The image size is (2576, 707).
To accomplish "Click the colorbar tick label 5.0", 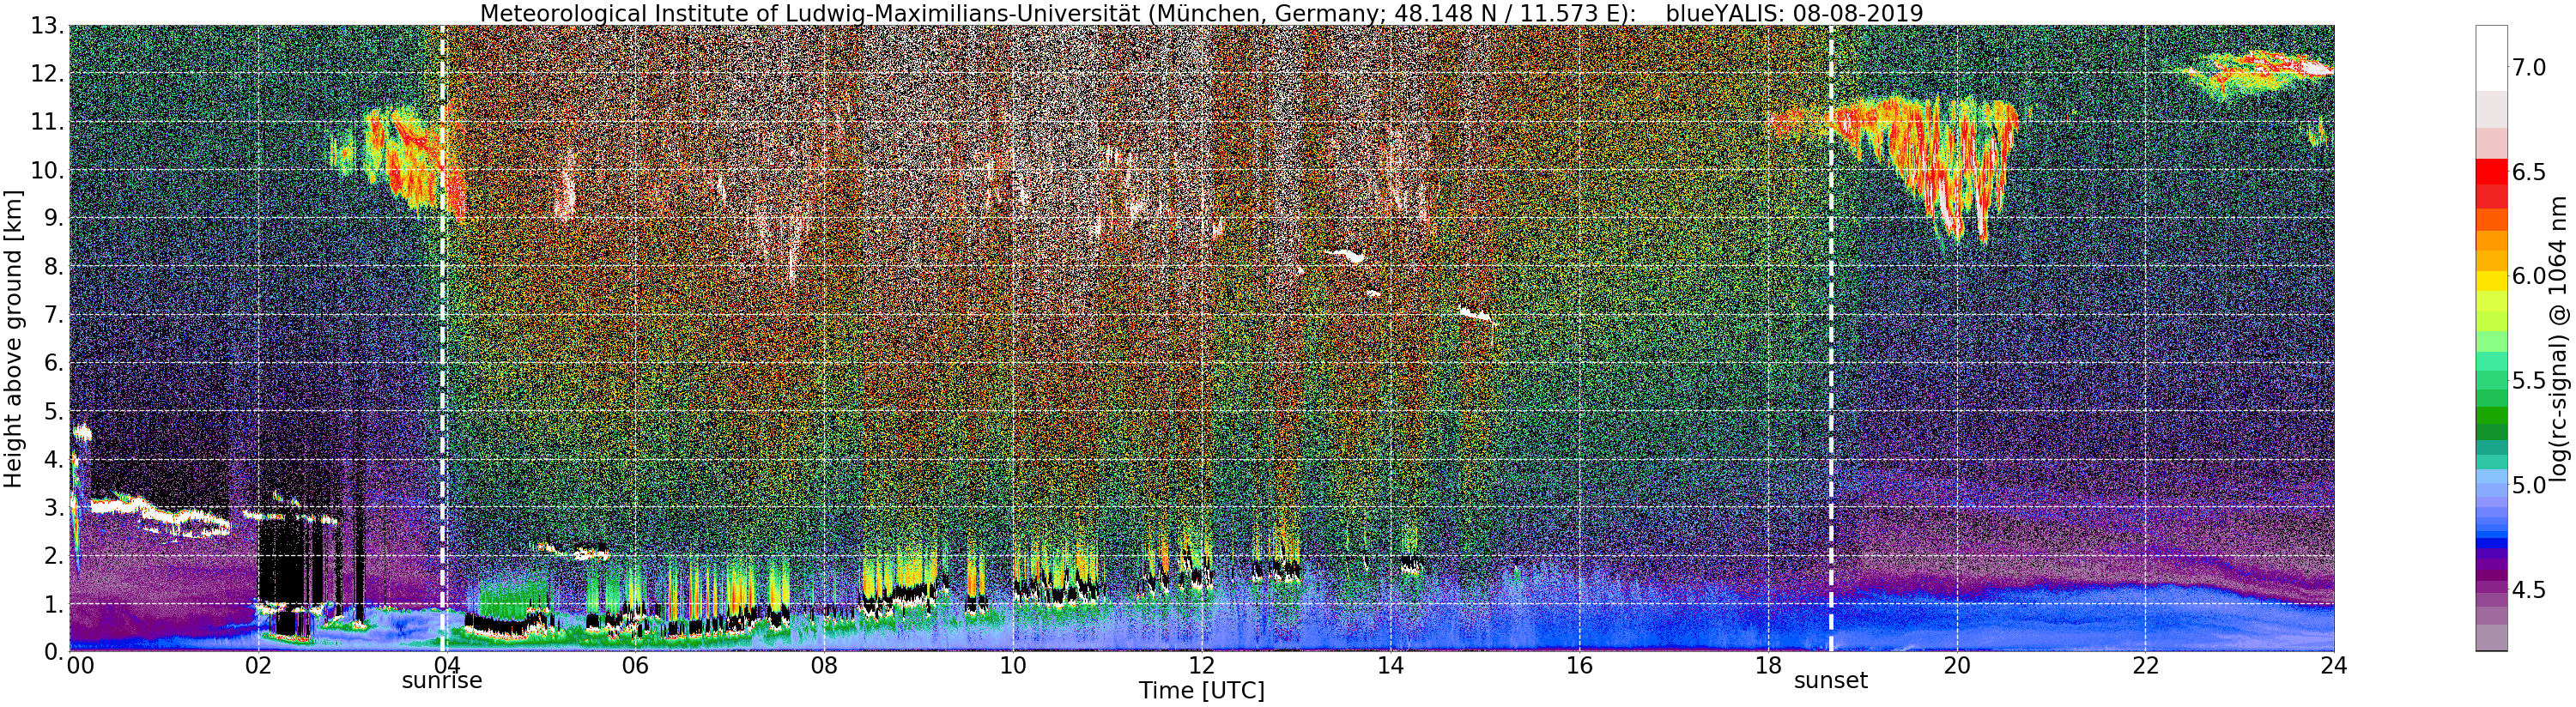I will click(2529, 486).
